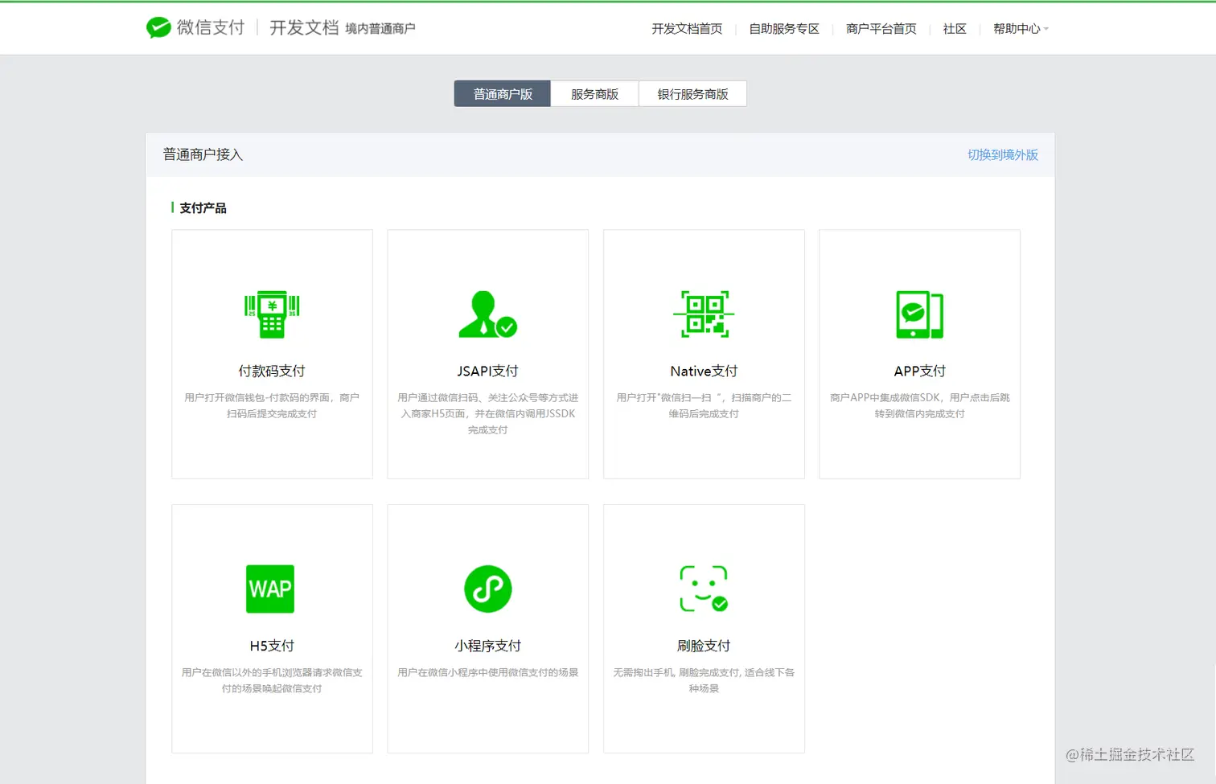Select the JSAPI支付 user icon

coord(487,314)
